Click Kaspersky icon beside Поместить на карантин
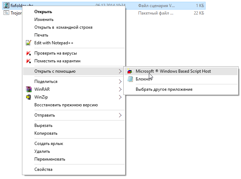Viewport: 241px width, 179px height. (x=29, y=61)
